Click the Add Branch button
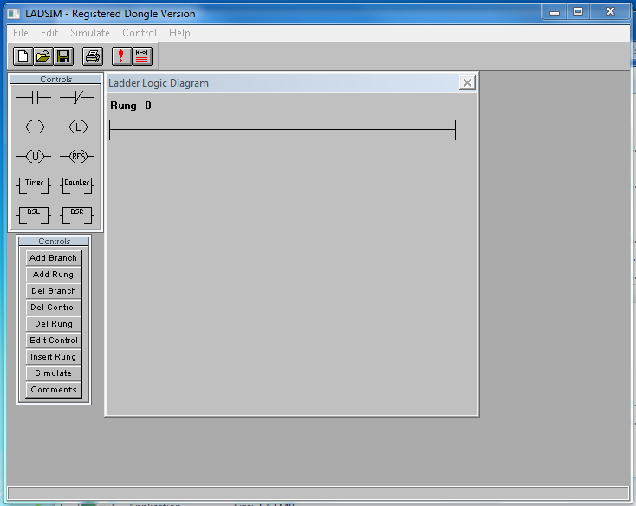 pyautogui.click(x=54, y=258)
